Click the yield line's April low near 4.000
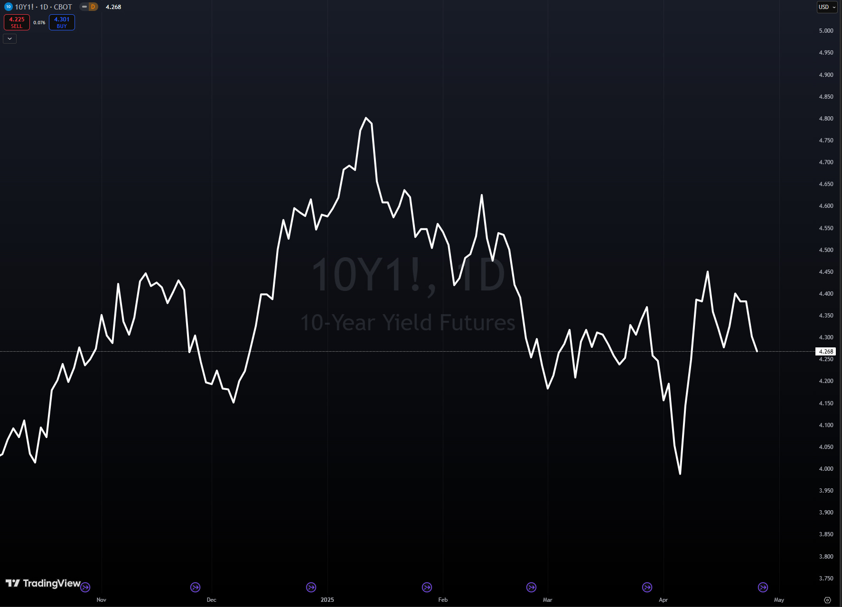 point(680,473)
